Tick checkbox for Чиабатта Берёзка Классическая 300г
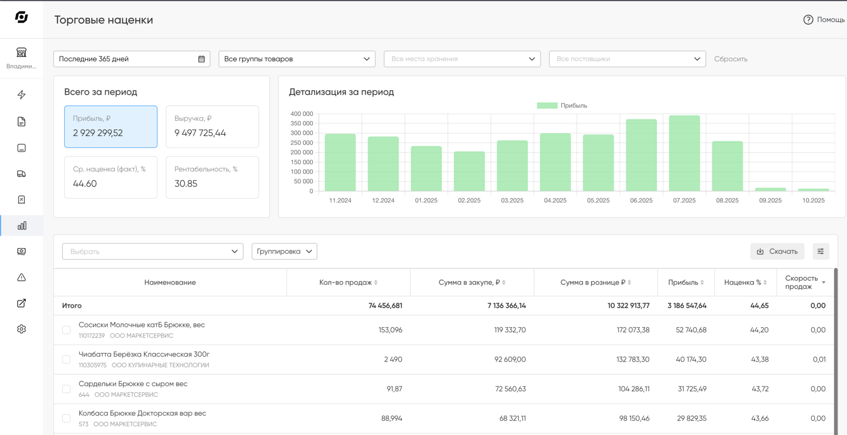 (x=67, y=359)
